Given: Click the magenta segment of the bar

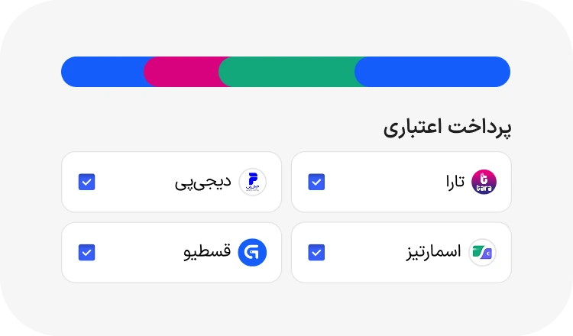Looking at the screenshot, I should pyautogui.click(x=183, y=71).
